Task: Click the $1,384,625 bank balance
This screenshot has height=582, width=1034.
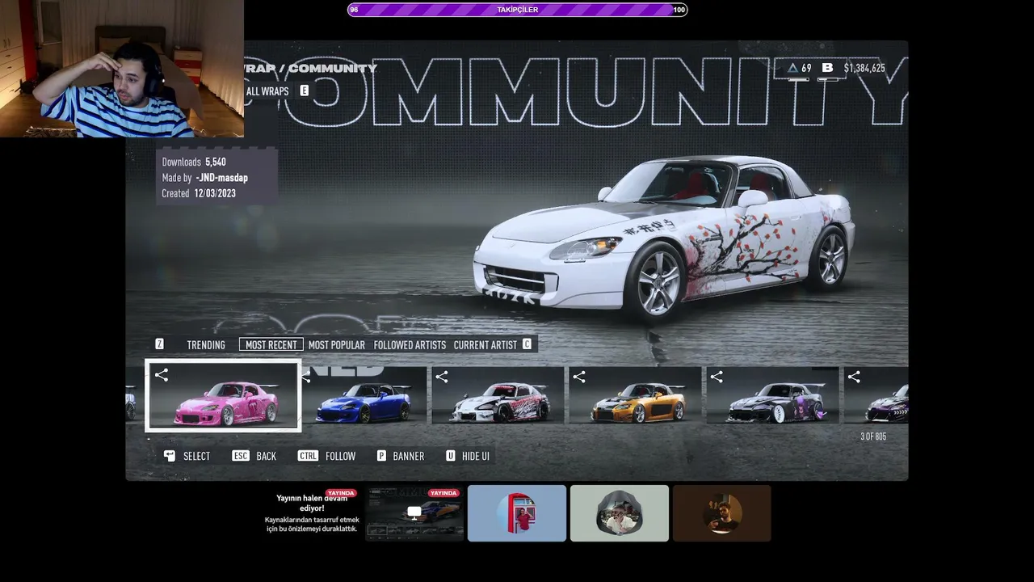Action: [x=864, y=68]
